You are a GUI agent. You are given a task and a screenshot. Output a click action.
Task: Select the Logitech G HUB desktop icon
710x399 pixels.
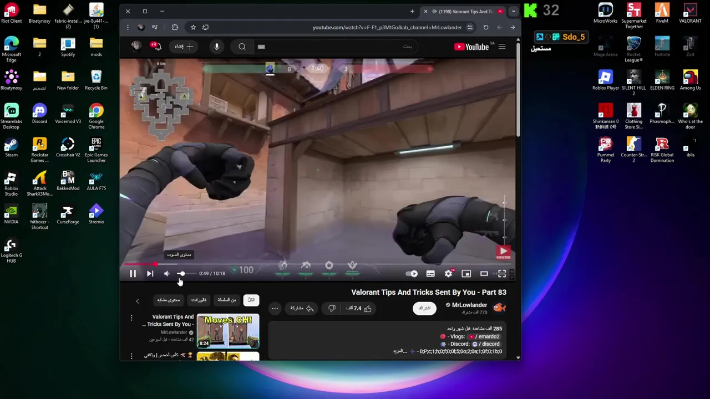point(11,250)
